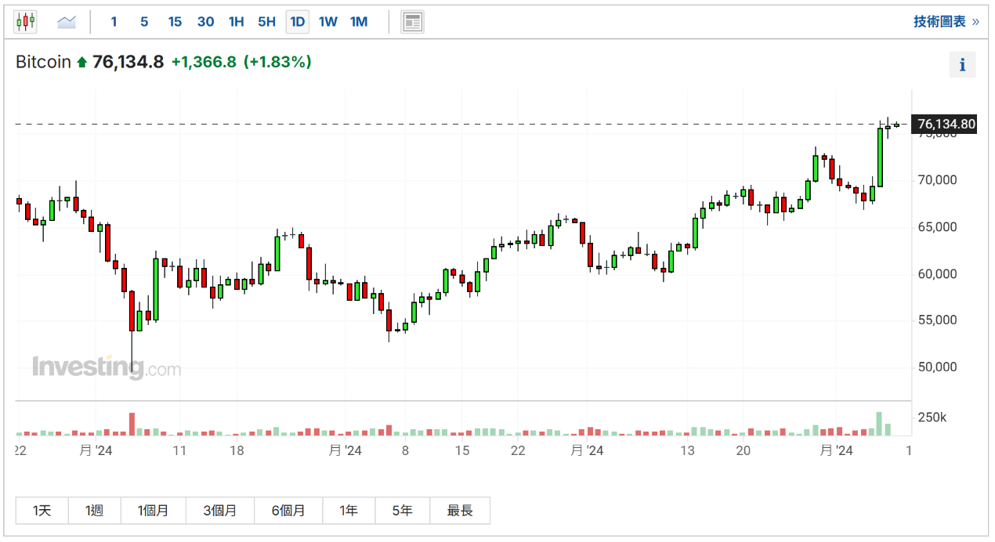
Task: Click the news layout panel icon
Action: [412, 22]
